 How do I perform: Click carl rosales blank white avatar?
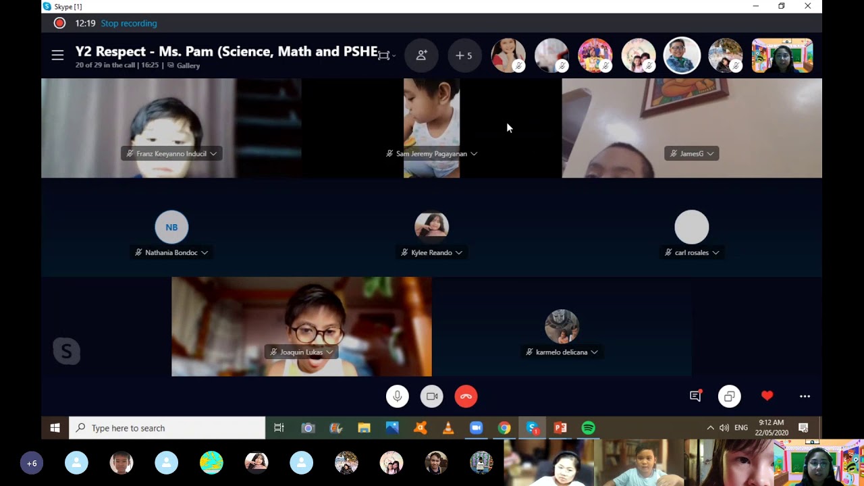tap(692, 227)
